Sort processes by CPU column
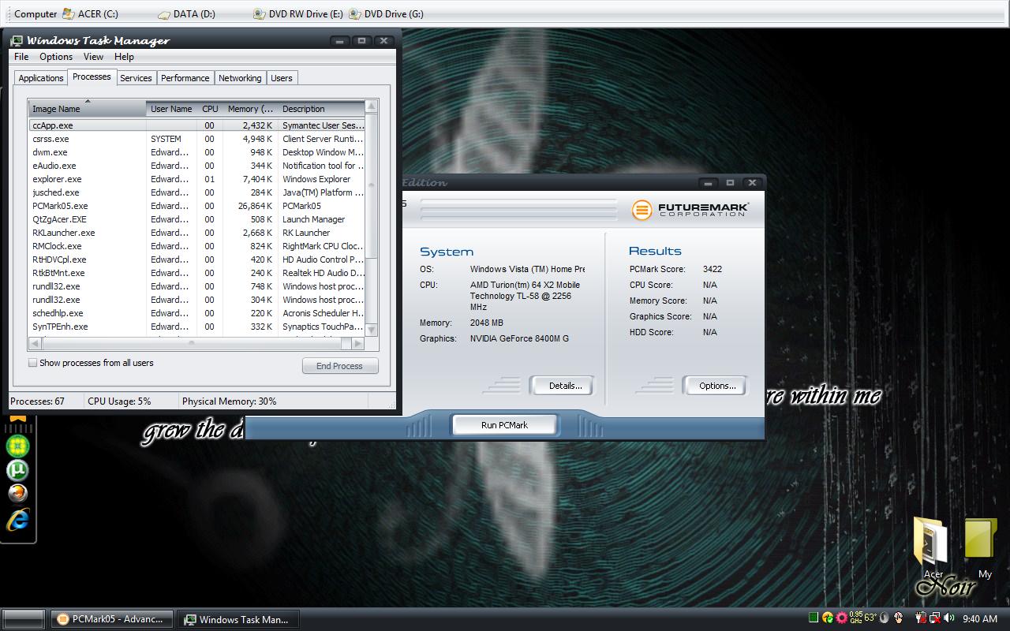Viewport: 1010px width, 631px height. pyautogui.click(x=210, y=109)
